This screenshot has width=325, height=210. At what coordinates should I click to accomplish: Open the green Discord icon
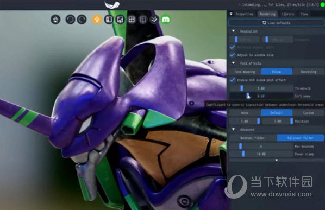pos(166,20)
